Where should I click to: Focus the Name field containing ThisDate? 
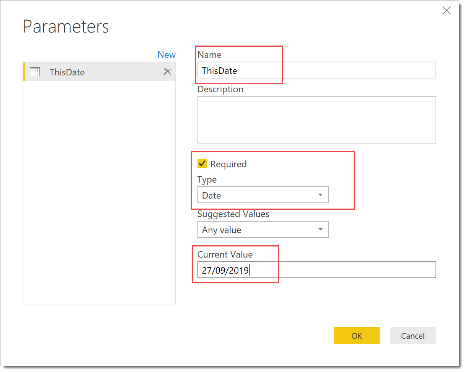click(316, 70)
